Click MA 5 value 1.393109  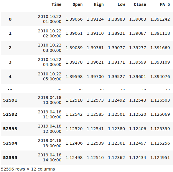pos(160,62)
